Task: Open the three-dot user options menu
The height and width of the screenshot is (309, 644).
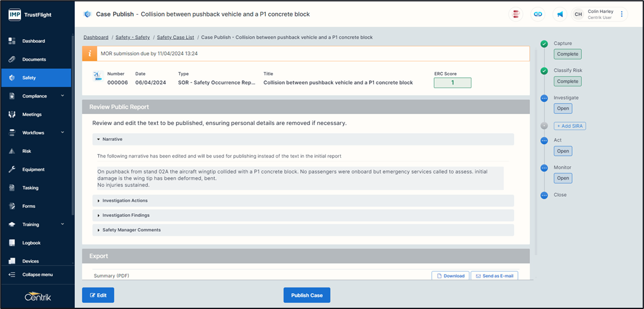Action: click(622, 14)
